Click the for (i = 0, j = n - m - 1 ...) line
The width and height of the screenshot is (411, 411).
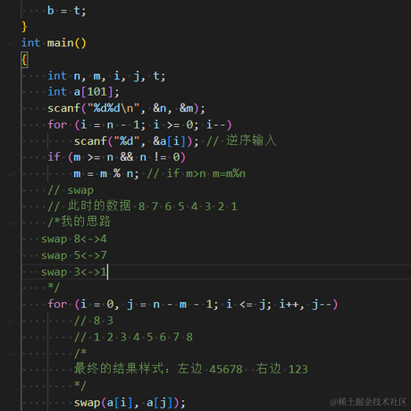[193, 305]
